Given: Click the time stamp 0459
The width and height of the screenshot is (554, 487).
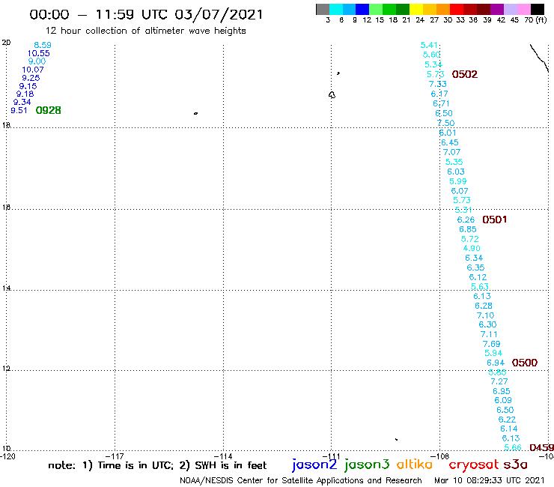Looking at the screenshot, I should pyautogui.click(x=541, y=447).
